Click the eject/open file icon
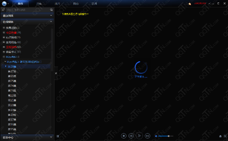This screenshot has height=141, width=228. [220, 136]
